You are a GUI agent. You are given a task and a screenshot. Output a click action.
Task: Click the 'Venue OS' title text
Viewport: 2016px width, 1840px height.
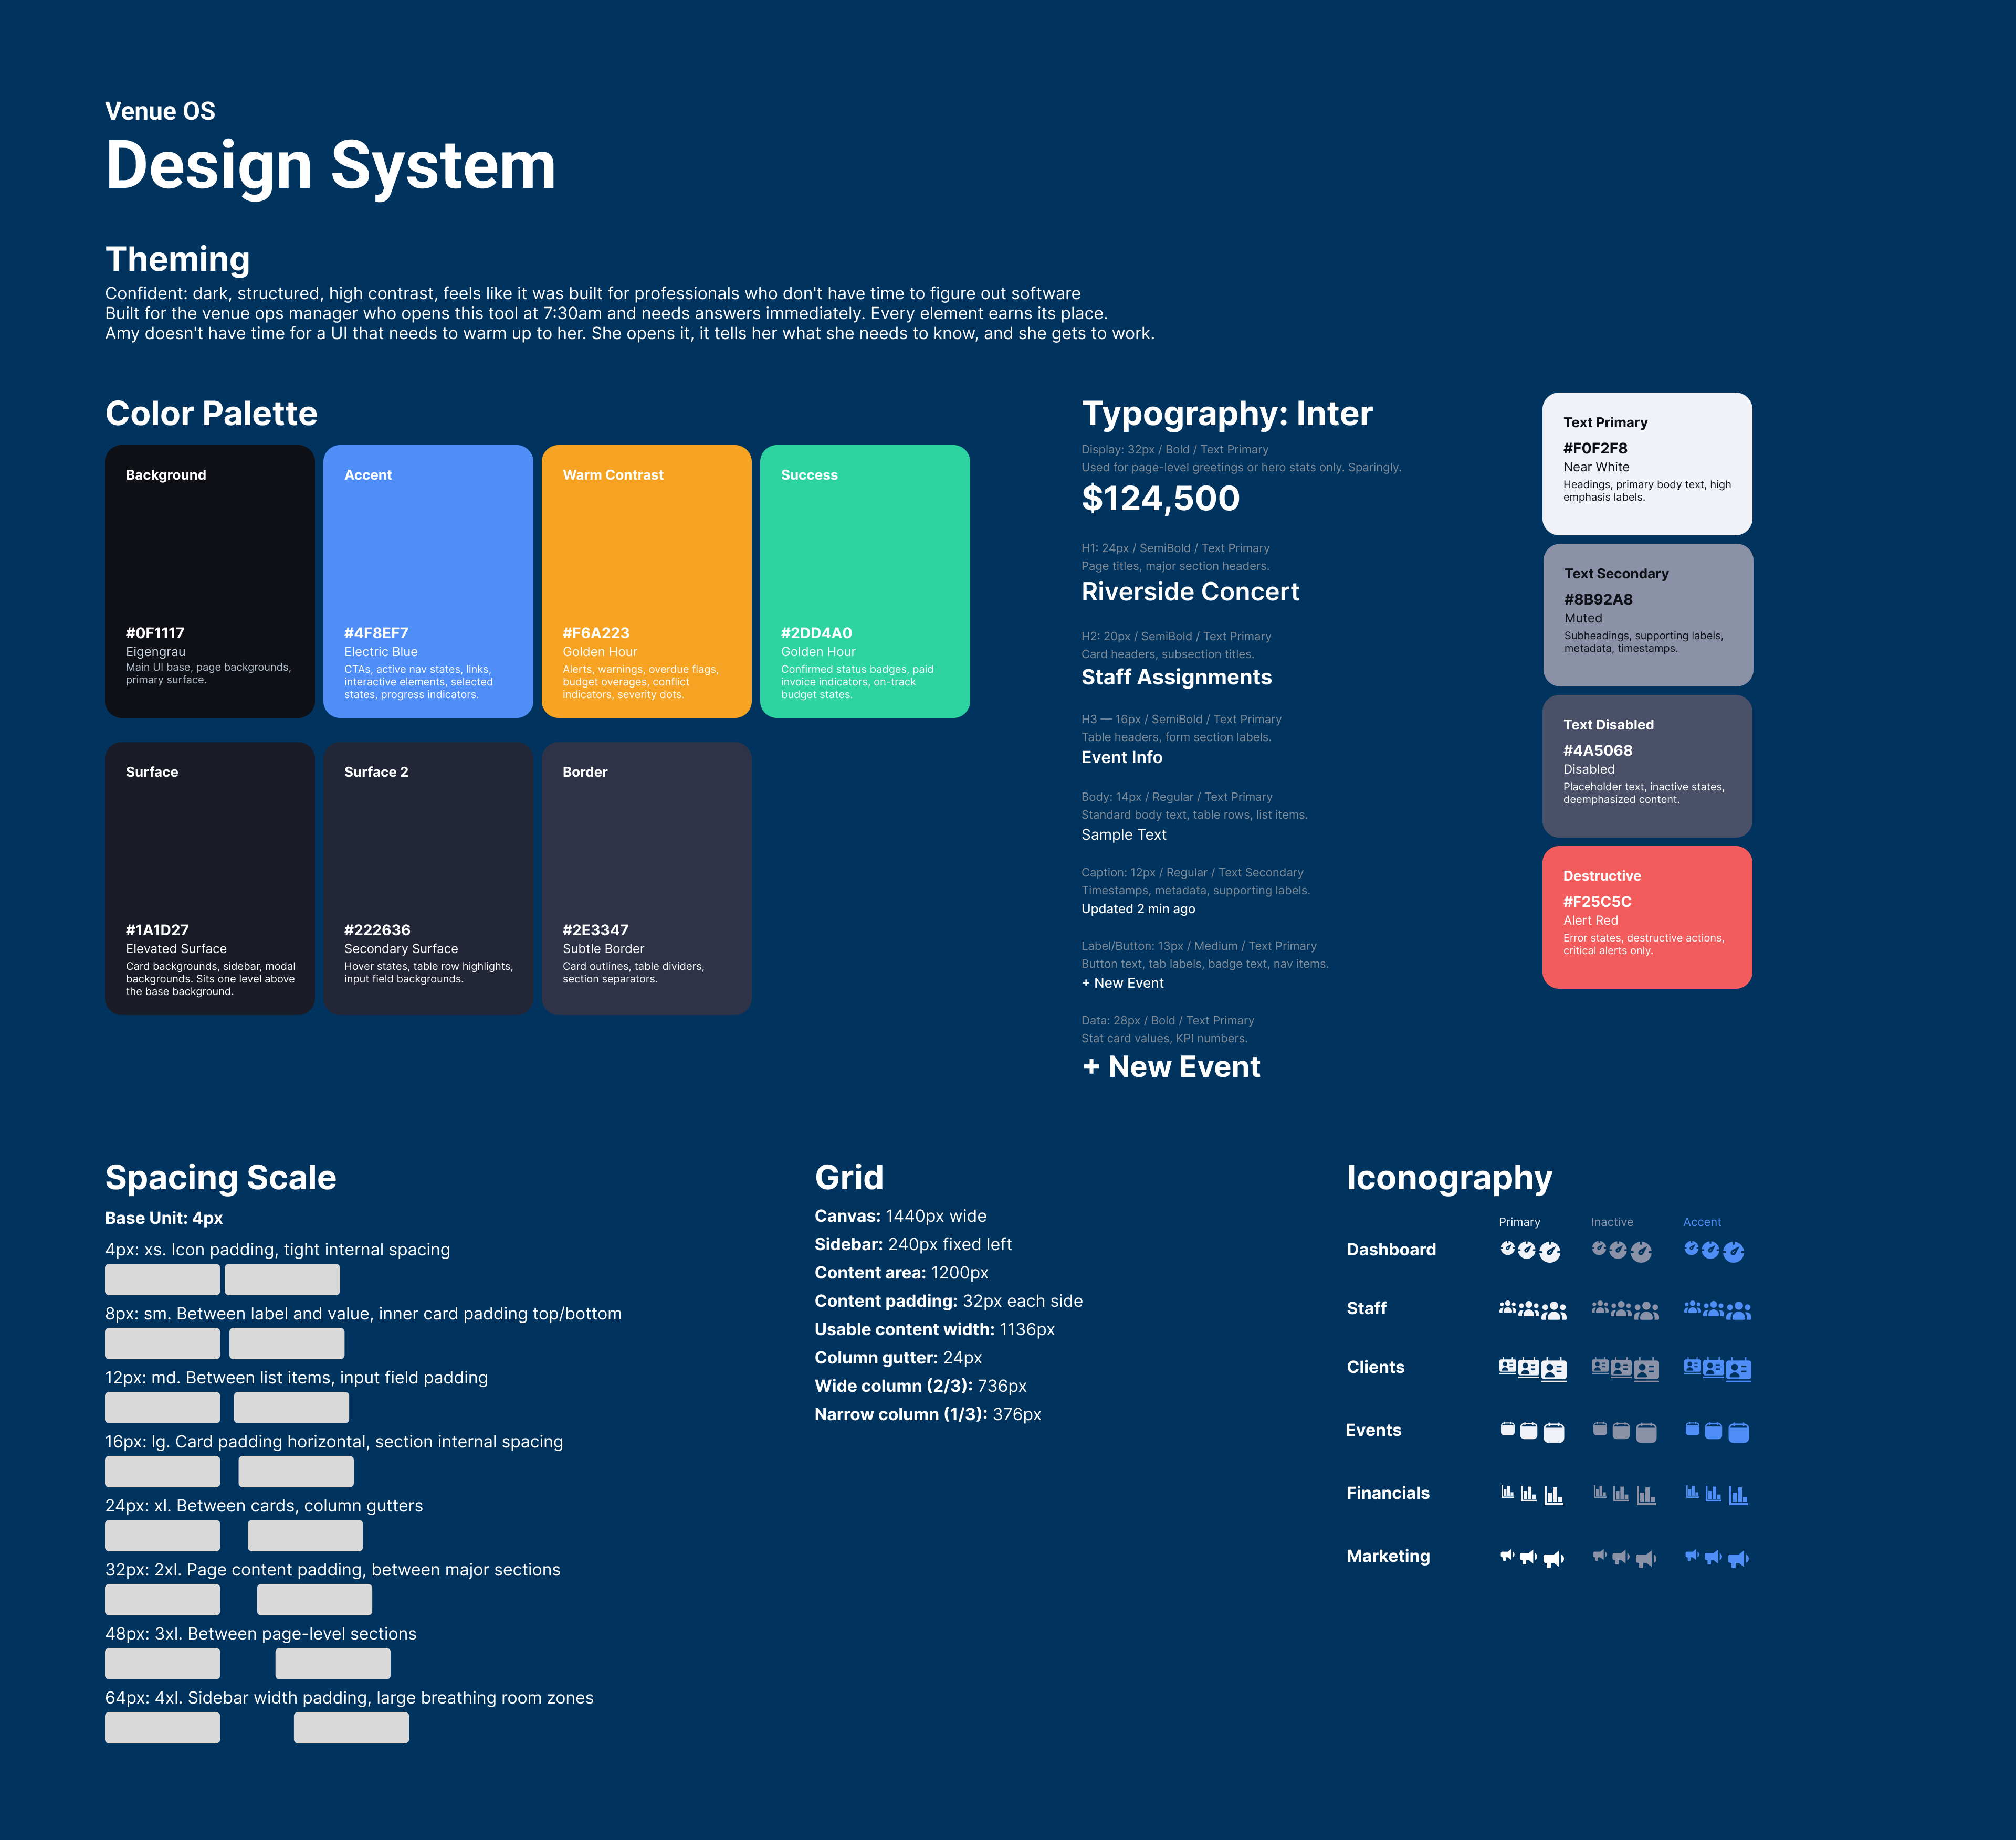click(x=160, y=111)
